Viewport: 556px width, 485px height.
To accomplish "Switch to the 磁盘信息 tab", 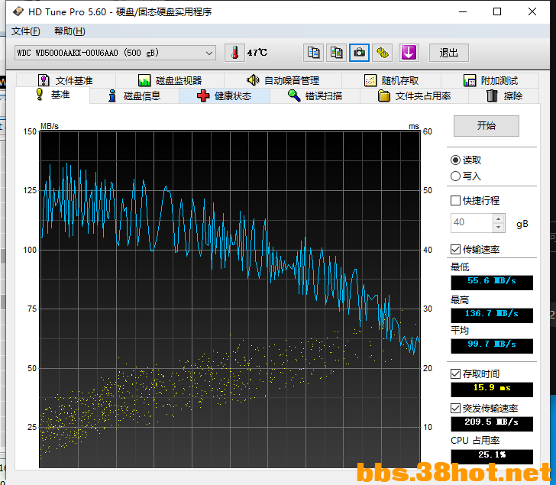I will pos(134,95).
